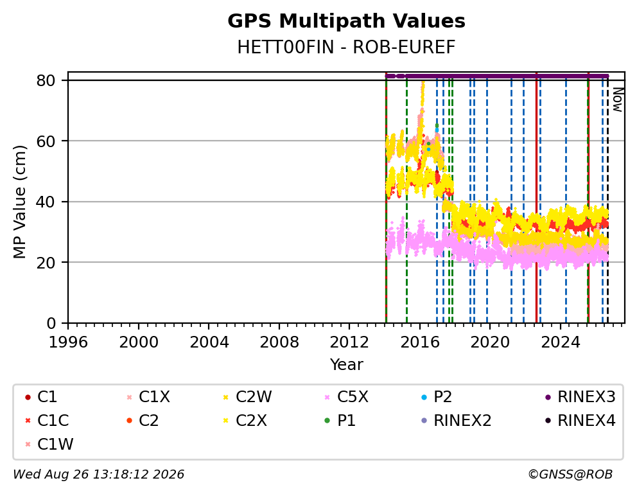Click the GPS Multipath Values title
This screenshot has height=494, width=637.
pyautogui.click(x=346, y=21)
